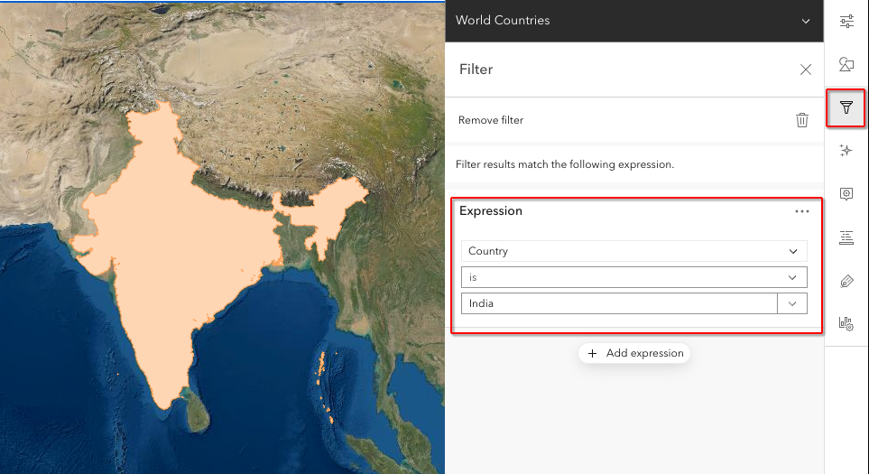Screen dimensions: 869x474
Task: Expand the India value list arrow
Action: point(792,303)
